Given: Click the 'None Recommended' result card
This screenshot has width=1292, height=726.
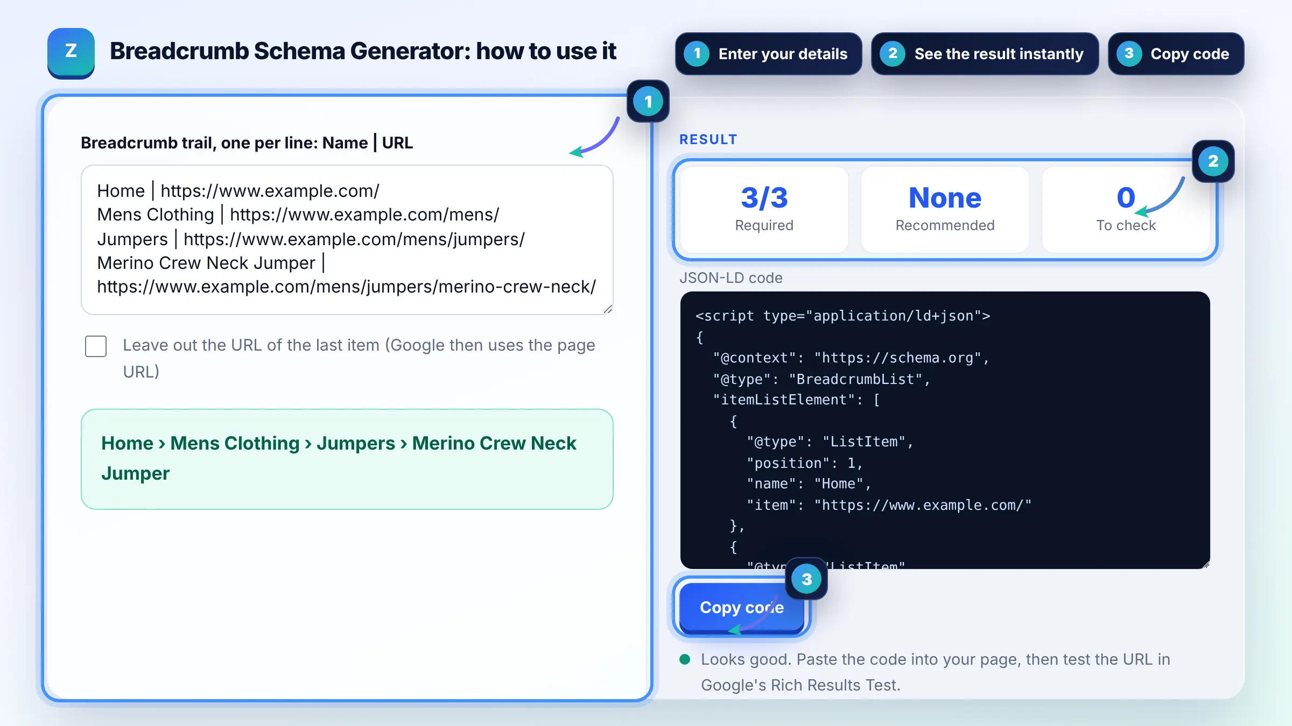Looking at the screenshot, I should [x=945, y=210].
